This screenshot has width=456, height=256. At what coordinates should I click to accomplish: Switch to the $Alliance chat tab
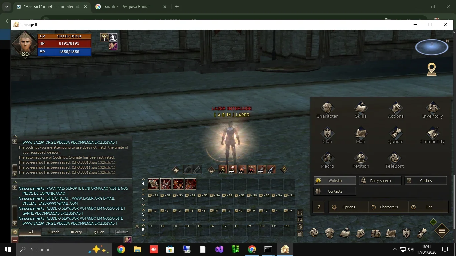click(122, 232)
